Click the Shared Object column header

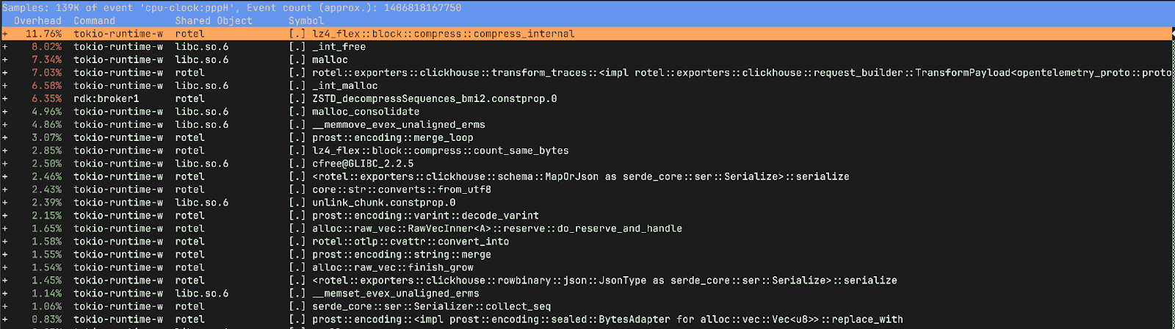213,21
